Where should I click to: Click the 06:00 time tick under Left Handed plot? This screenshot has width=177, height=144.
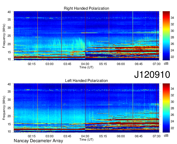[121, 136]
